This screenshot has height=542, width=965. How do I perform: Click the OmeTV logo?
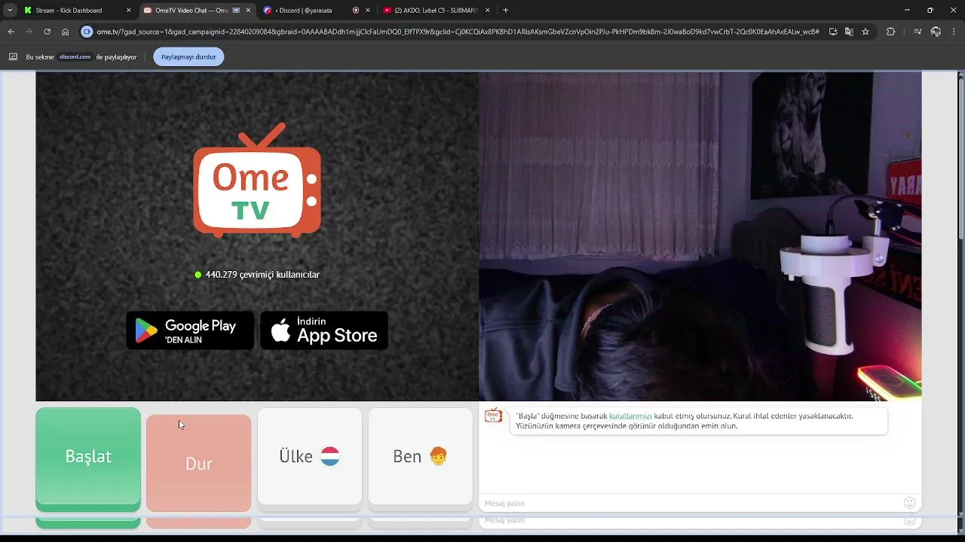tap(257, 180)
